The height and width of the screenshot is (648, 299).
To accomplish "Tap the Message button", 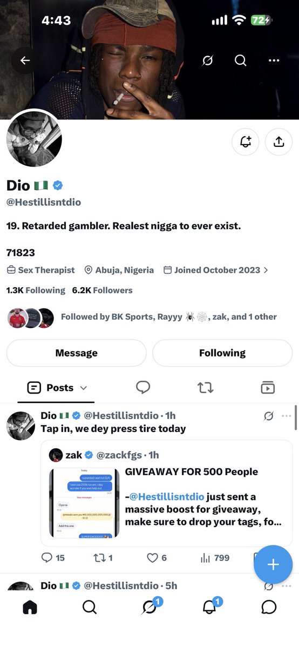I will [77, 353].
